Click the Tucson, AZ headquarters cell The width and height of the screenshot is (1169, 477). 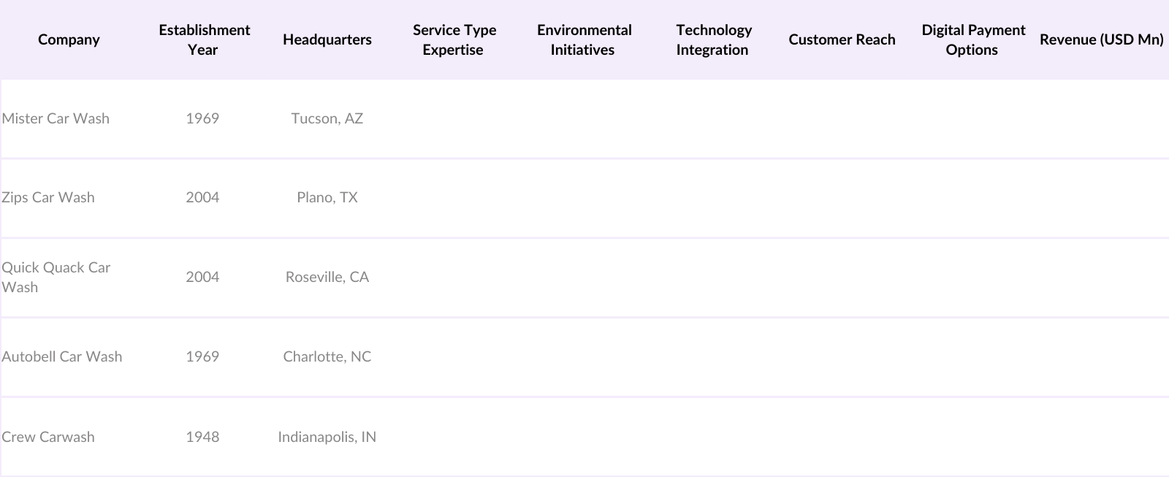[327, 118]
